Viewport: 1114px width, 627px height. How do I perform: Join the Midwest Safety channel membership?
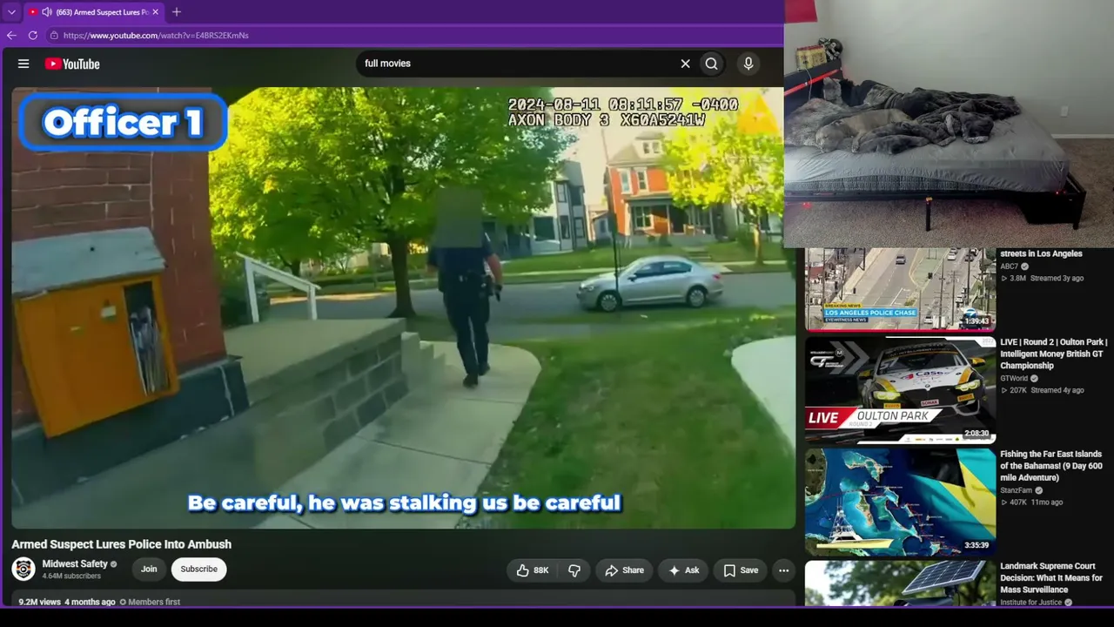coord(149,570)
